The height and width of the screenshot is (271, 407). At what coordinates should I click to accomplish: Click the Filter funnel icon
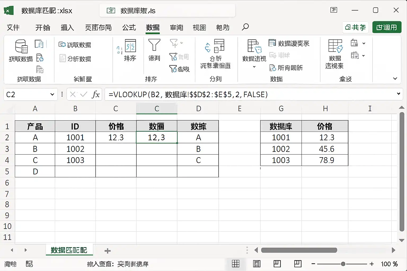point(154,45)
